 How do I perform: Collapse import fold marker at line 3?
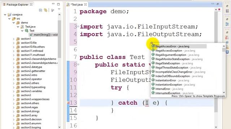pos(78,27)
